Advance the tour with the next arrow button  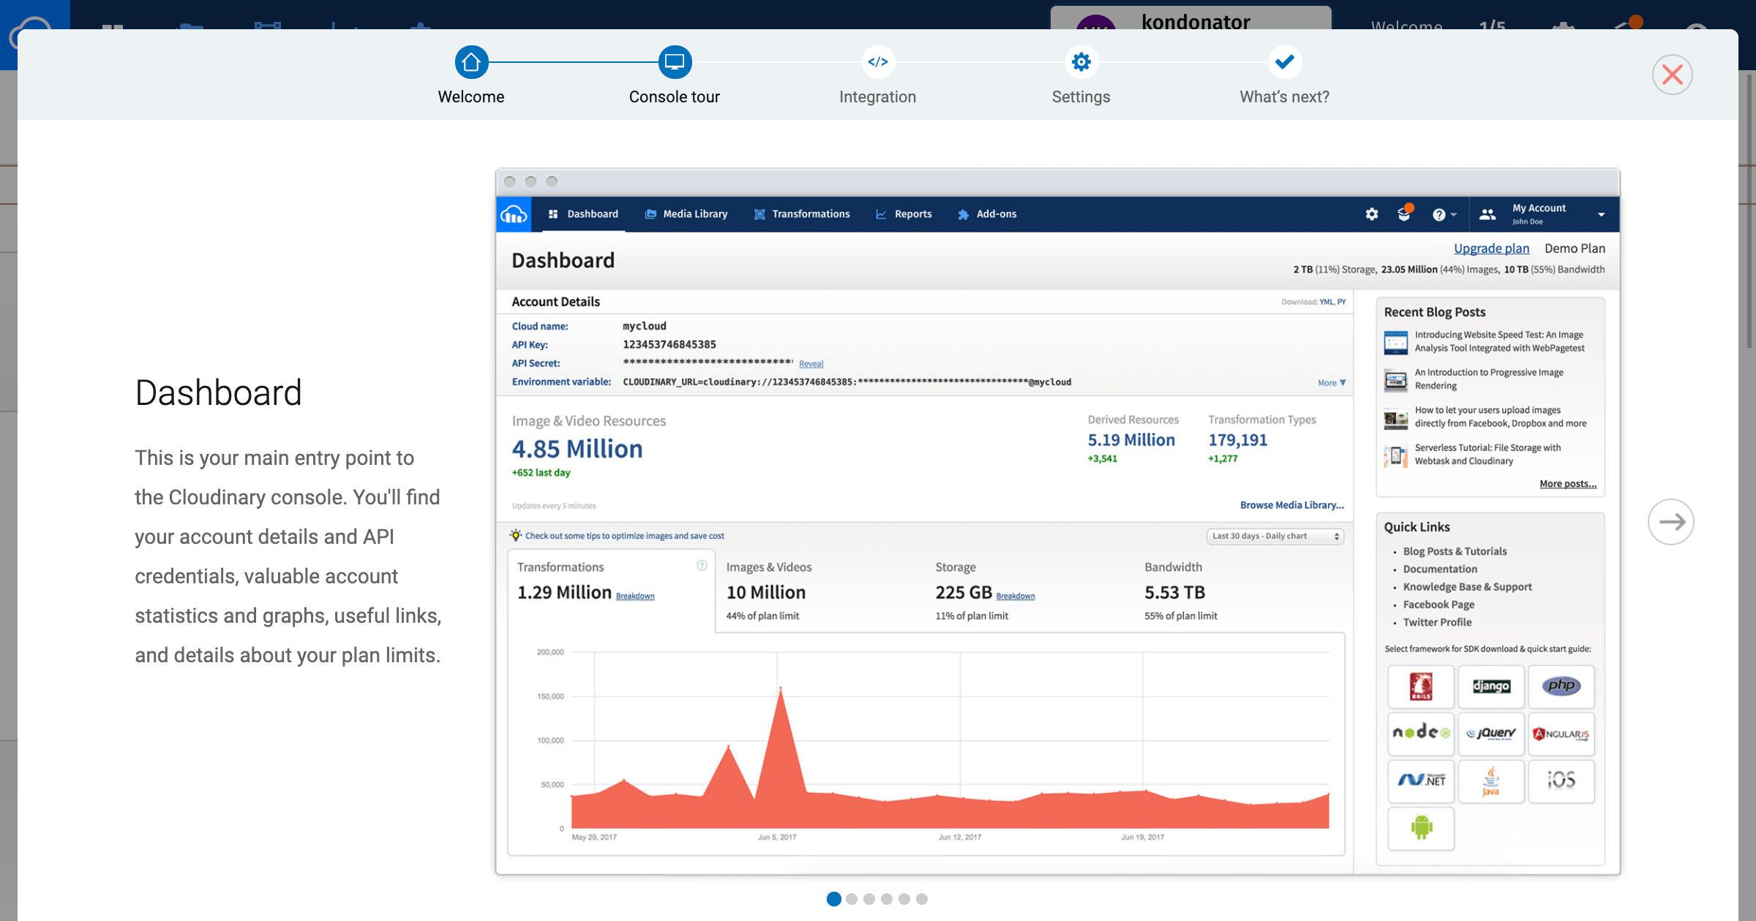(x=1671, y=522)
